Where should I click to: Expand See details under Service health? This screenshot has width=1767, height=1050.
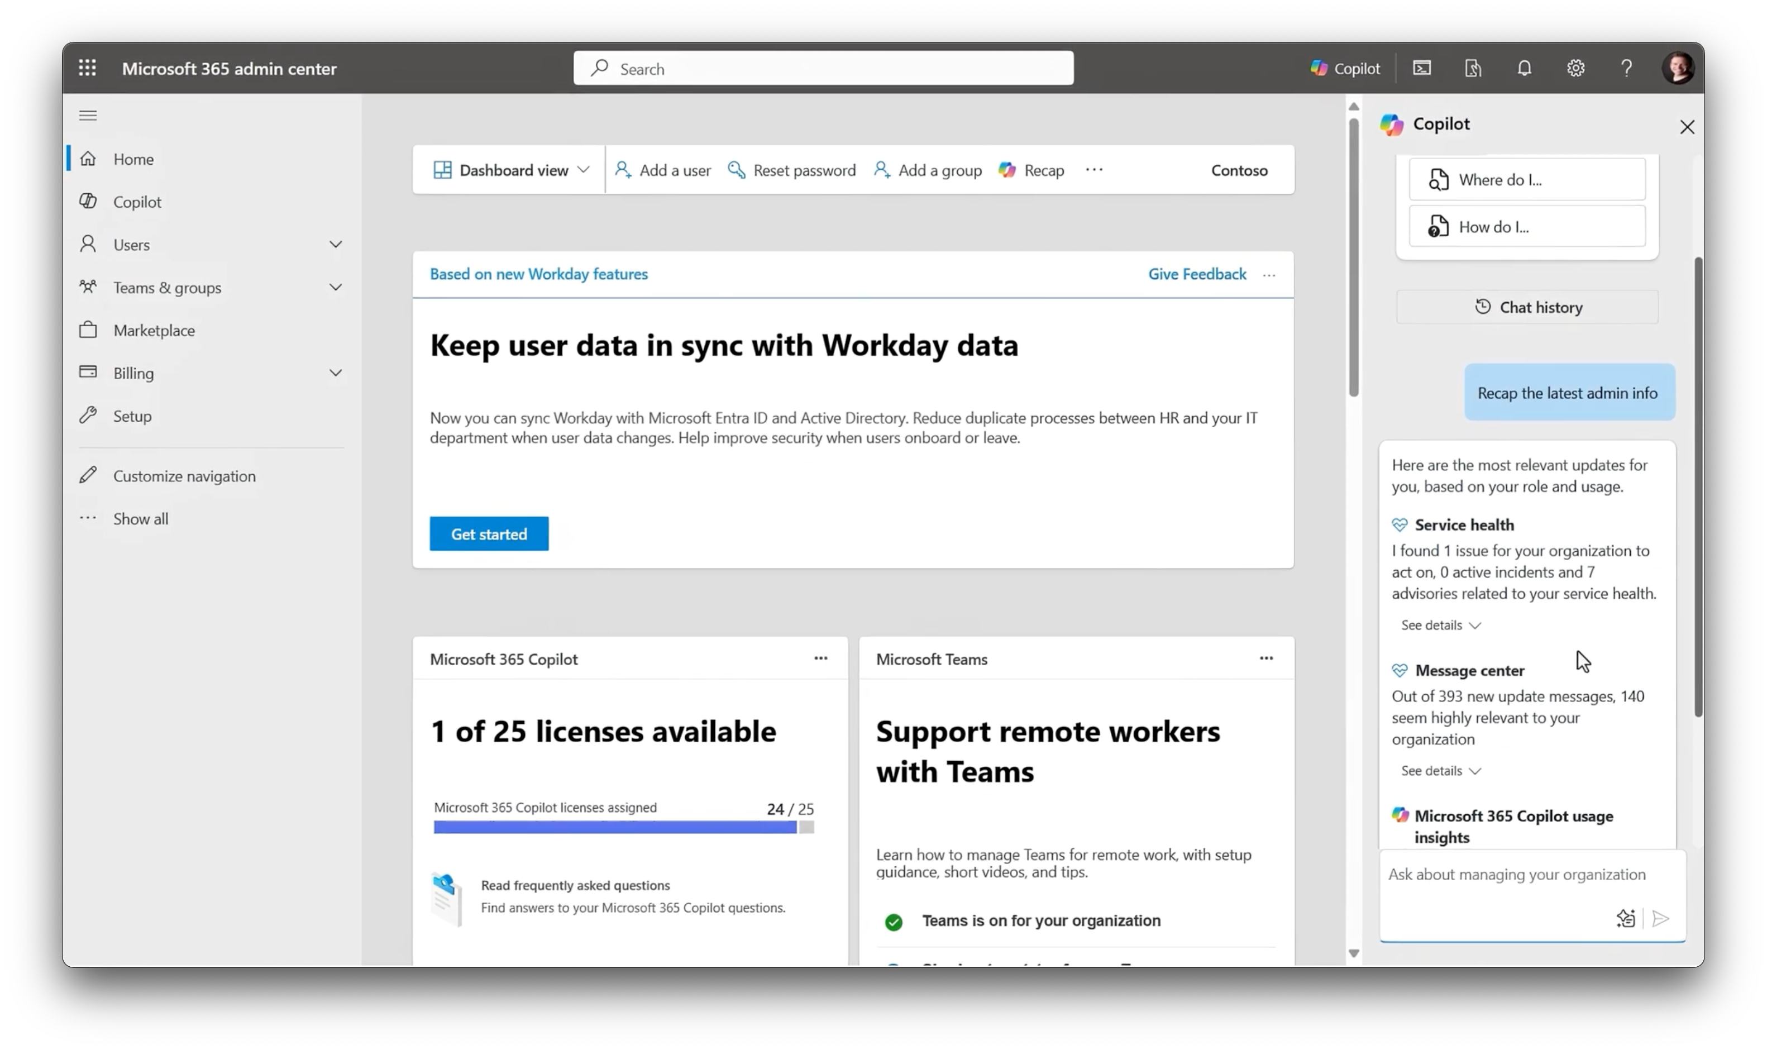coord(1440,626)
